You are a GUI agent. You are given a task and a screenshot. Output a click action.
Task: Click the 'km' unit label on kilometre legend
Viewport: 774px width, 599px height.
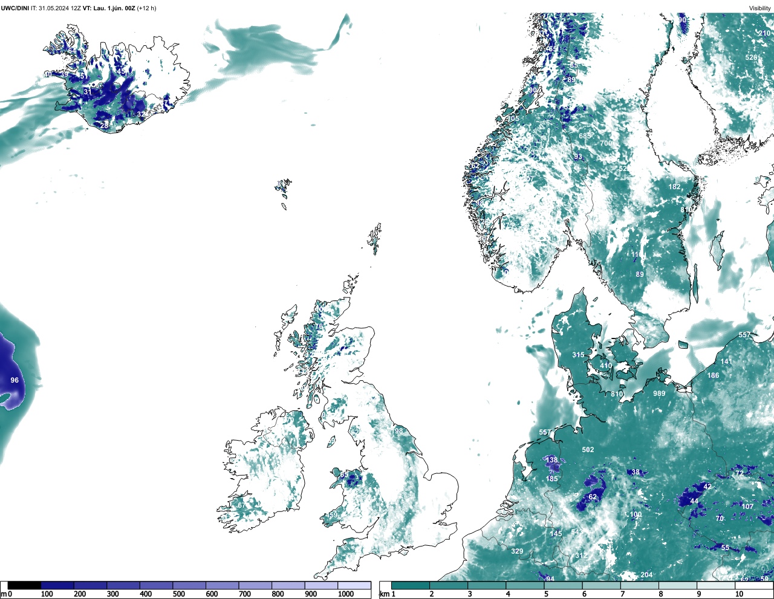point(385,594)
